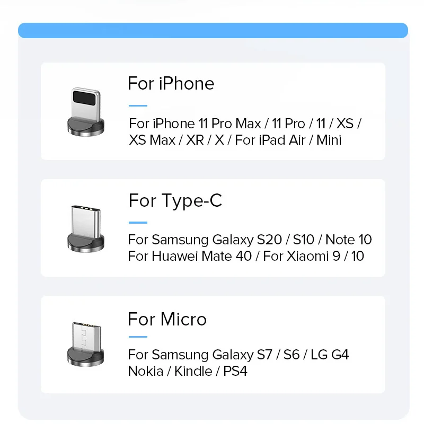Select the "For Micro" heading
Viewport: 424px width, 432px height.
click(x=167, y=319)
